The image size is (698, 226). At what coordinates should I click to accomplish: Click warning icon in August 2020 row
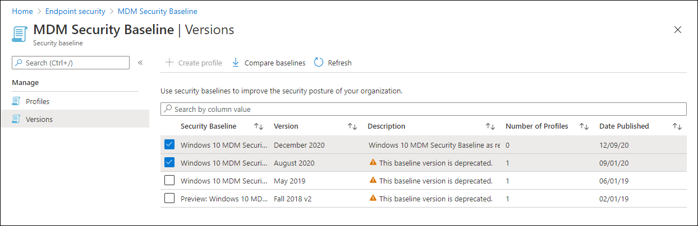click(x=373, y=163)
